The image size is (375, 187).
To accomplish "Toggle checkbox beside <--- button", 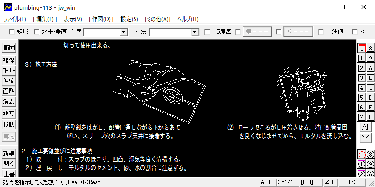I will [x=278, y=32].
